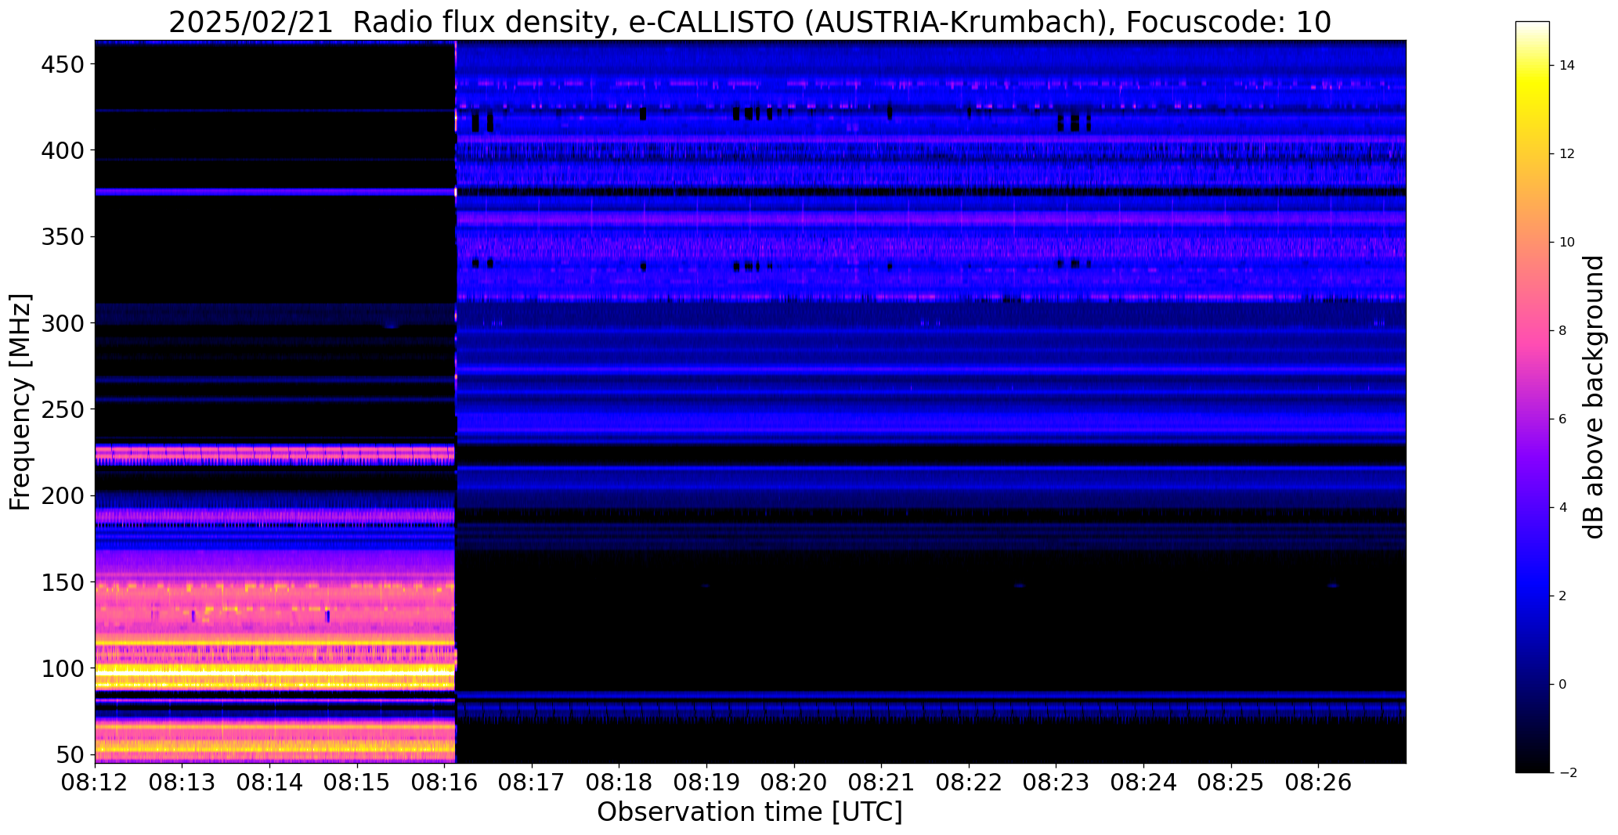Viewport: 1618px width, 835px height.
Task: Click the 'Observation time [UTC]' axis label
Action: coord(749,812)
